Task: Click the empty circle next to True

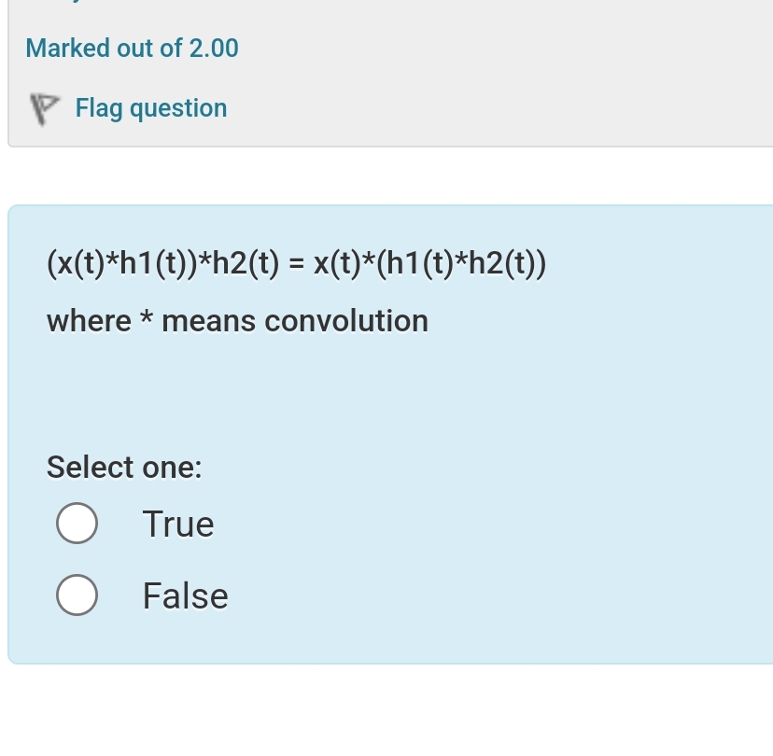Action: [77, 524]
